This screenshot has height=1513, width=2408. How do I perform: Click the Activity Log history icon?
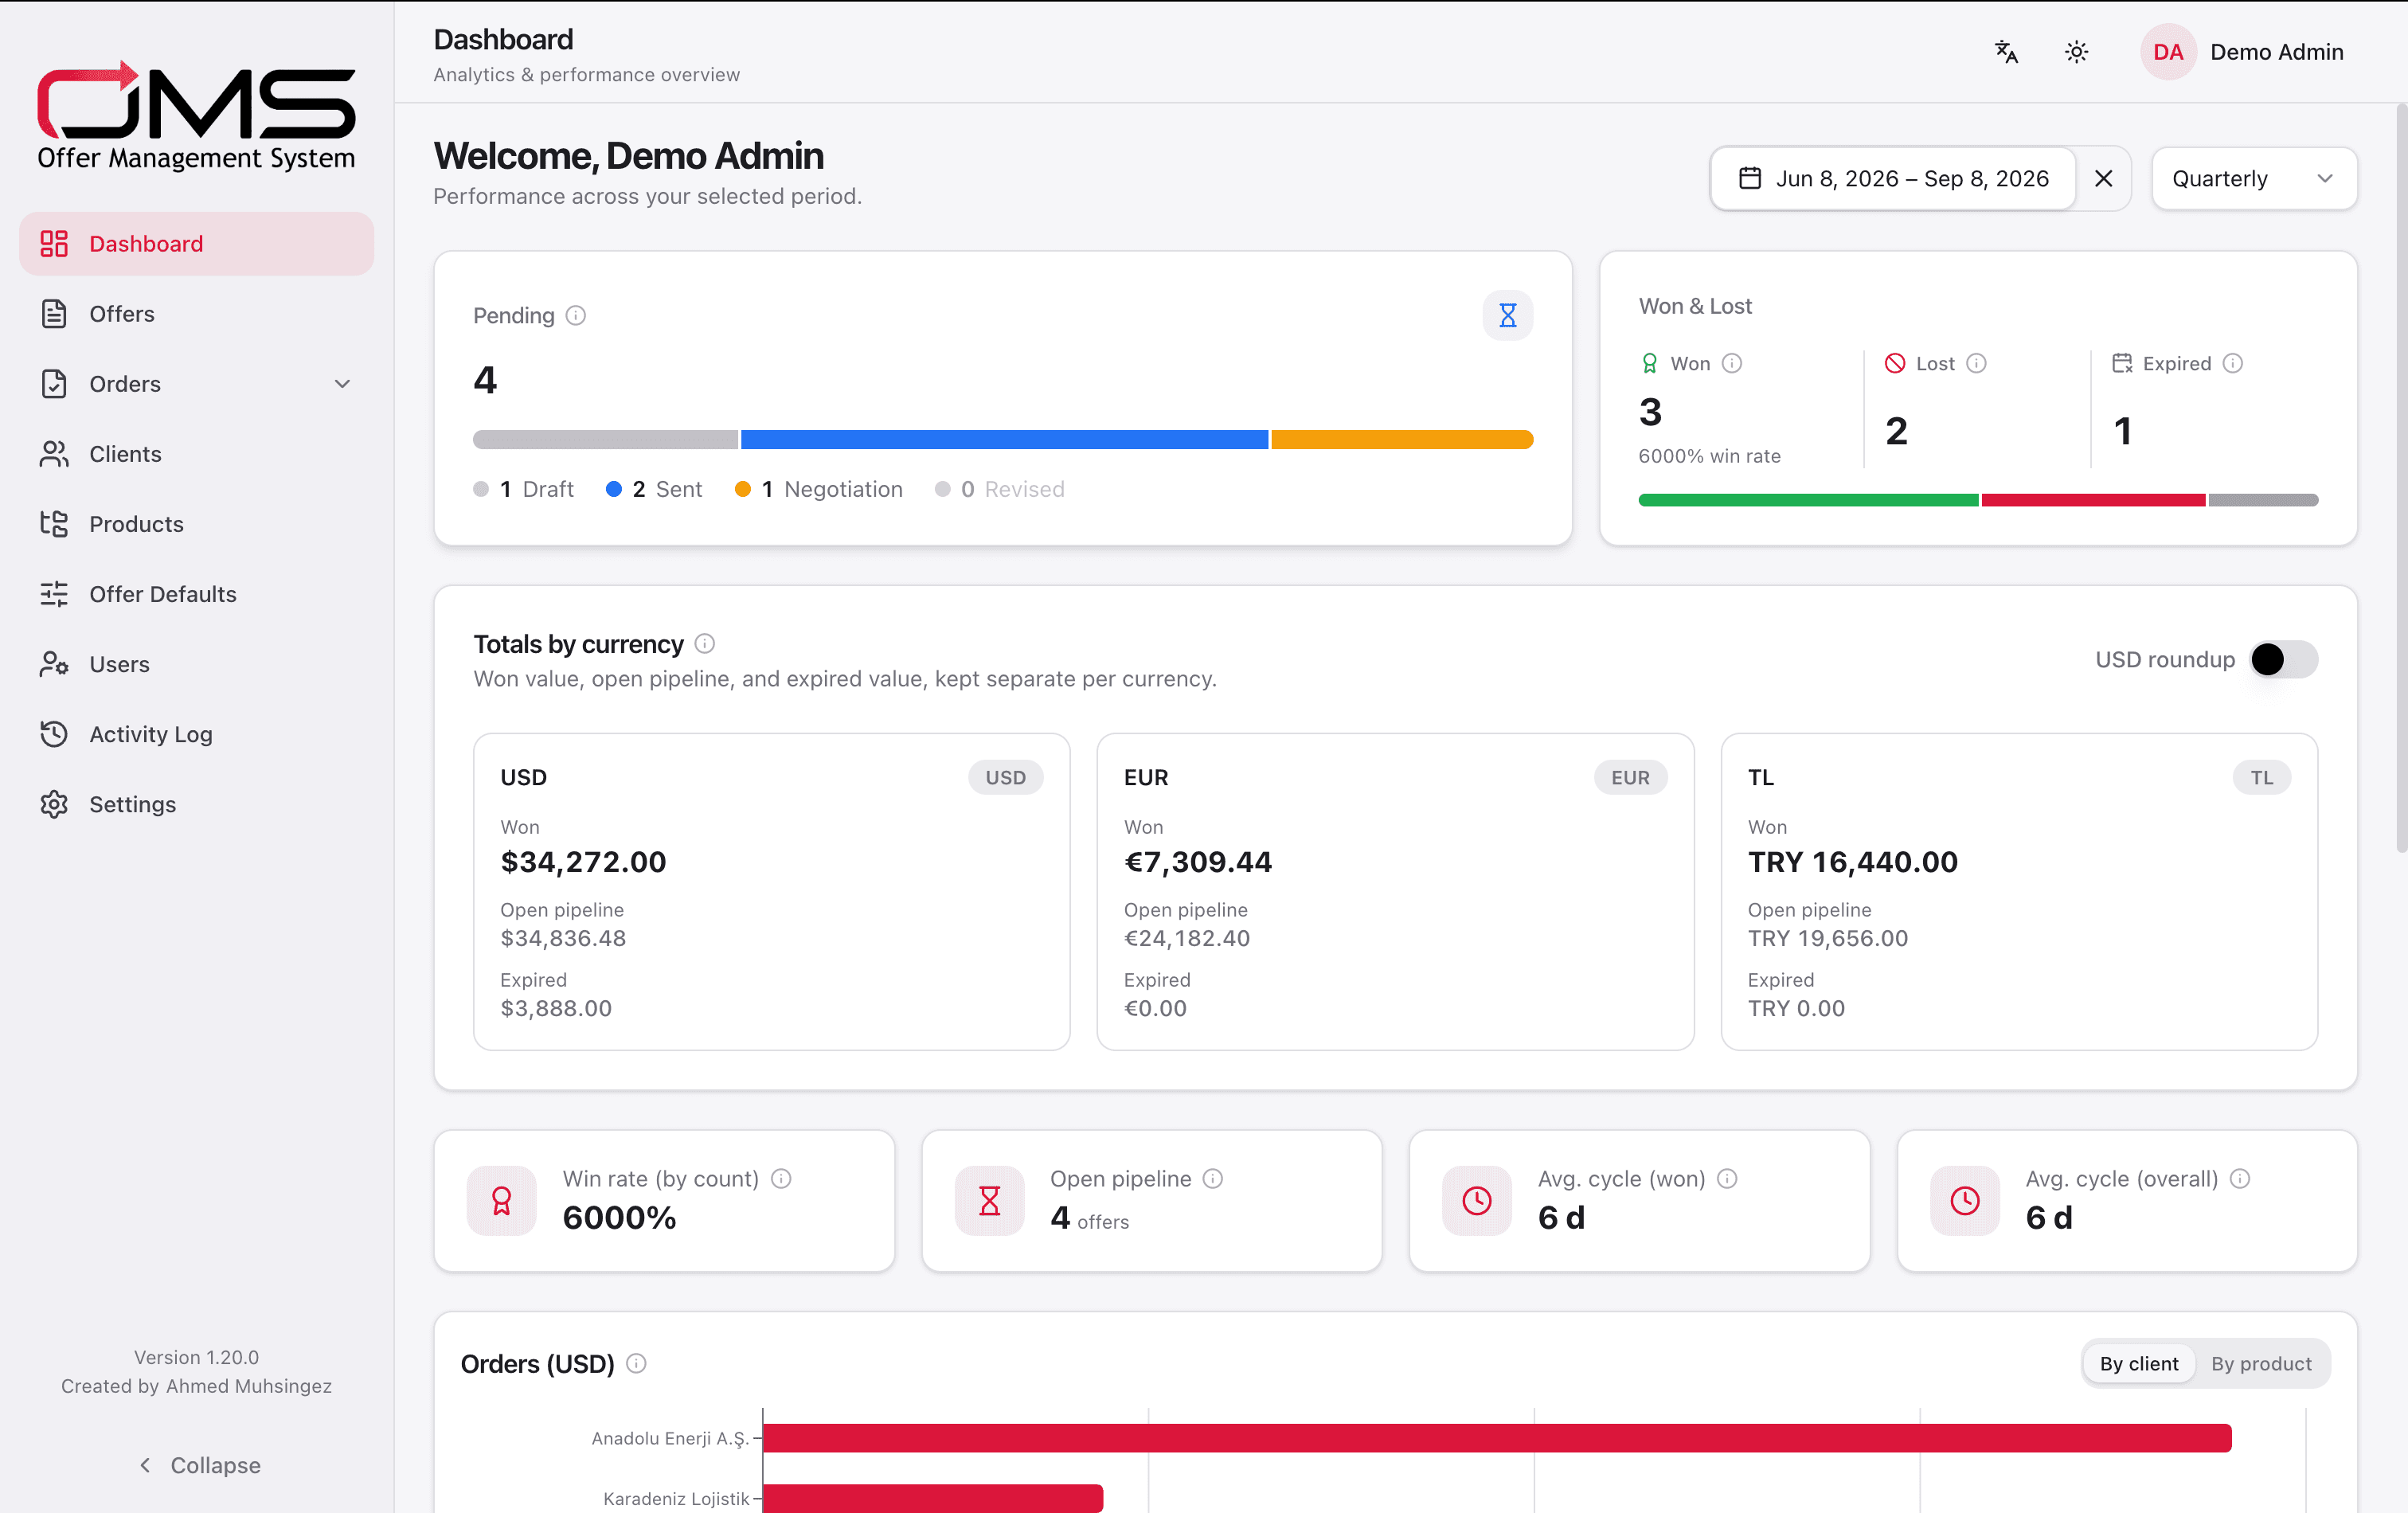54,734
